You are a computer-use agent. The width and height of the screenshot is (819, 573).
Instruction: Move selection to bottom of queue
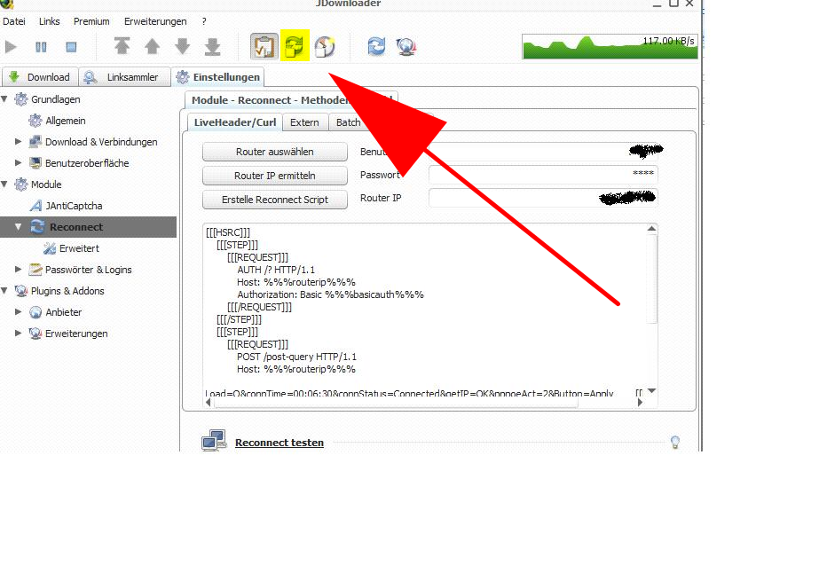[x=213, y=46]
